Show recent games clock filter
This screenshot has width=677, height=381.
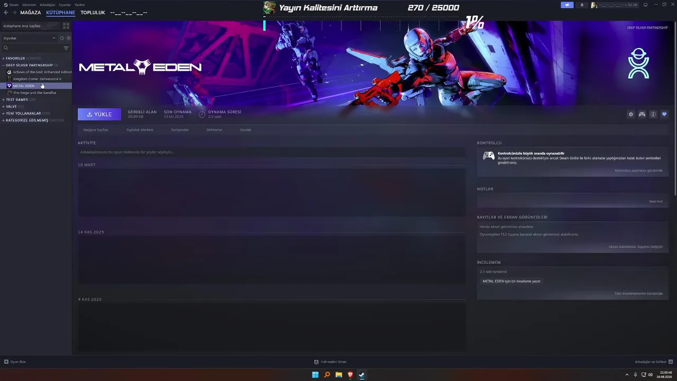pyautogui.click(x=62, y=38)
